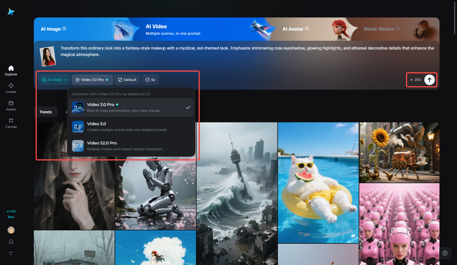Open the pink robot army thumbnail
Image resolution: width=457 pixels, height=265 pixels.
point(399,224)
